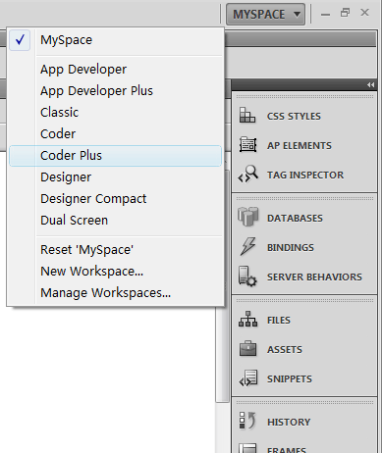Open the Server Behaviors panel icon
Viewport: 382px width, 453px height.
point(247,277)
